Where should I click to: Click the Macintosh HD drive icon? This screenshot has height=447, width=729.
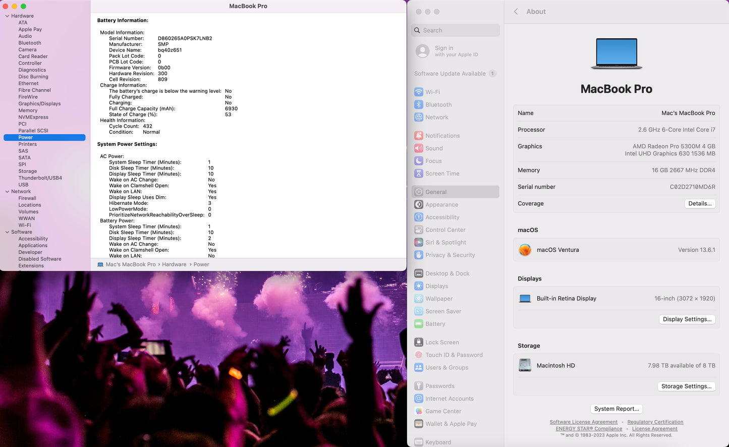[525, 365]
